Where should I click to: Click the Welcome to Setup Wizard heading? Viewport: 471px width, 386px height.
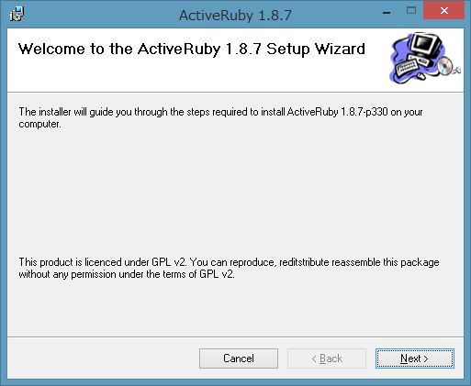tap(192, 49)
